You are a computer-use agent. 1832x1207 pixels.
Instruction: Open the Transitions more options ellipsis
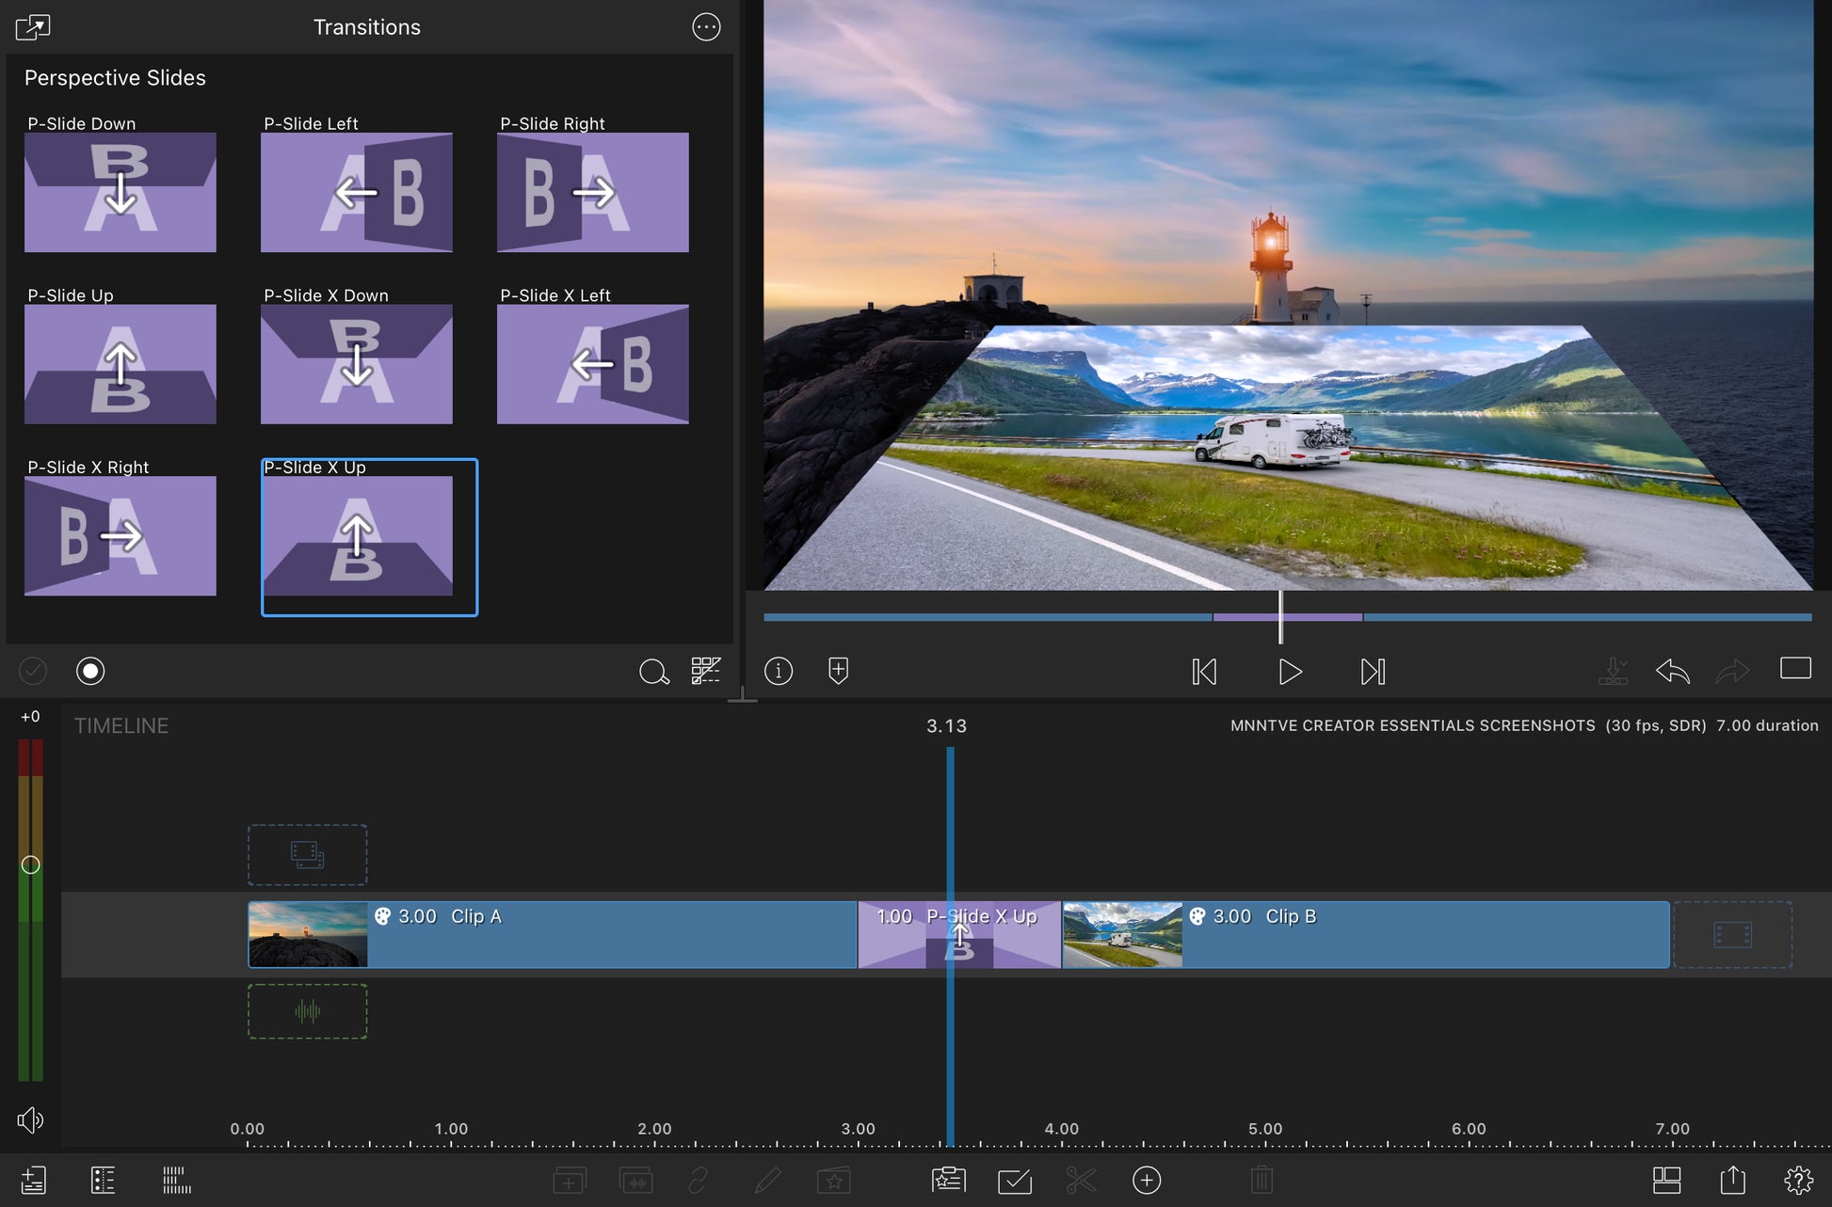[x=706, y=27]
